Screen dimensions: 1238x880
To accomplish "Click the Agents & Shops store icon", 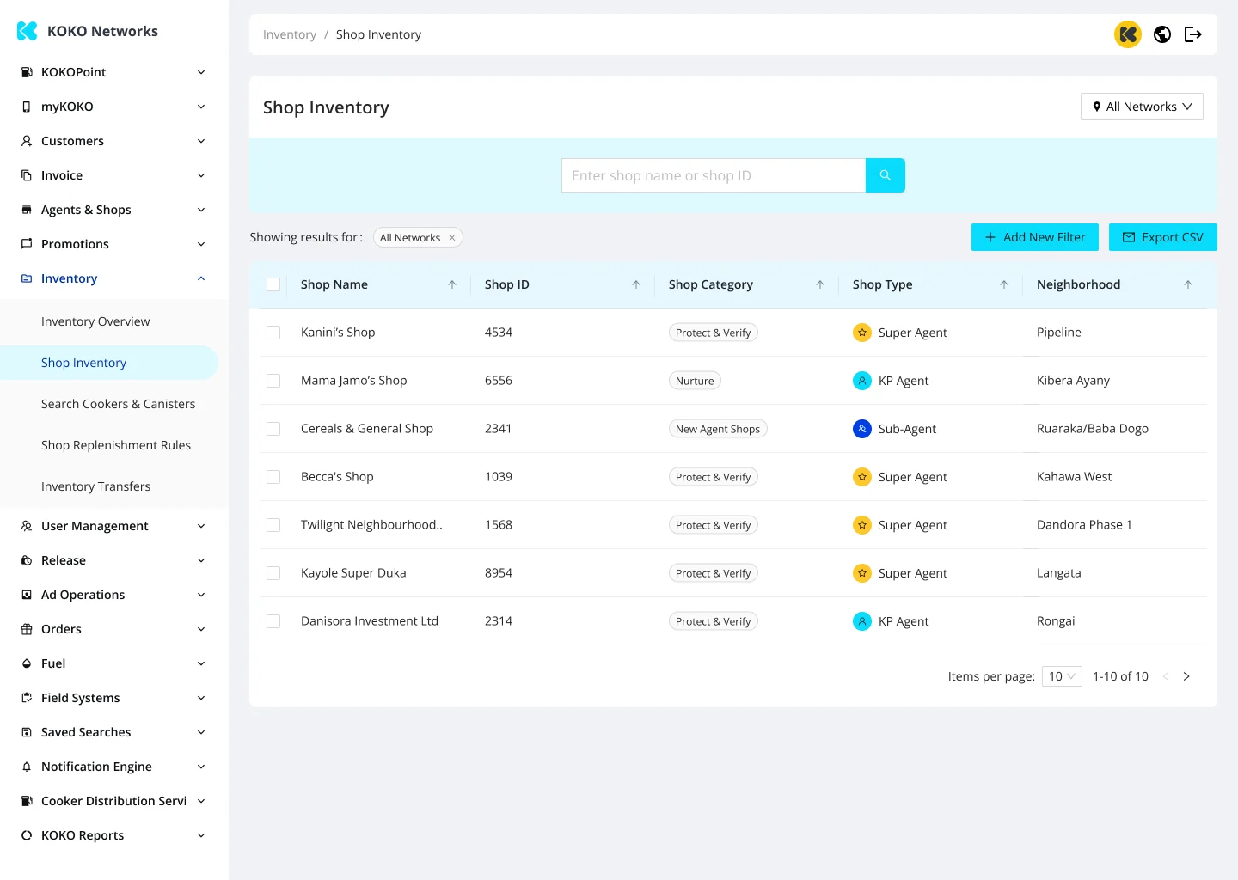I will [x=27, y=210].
